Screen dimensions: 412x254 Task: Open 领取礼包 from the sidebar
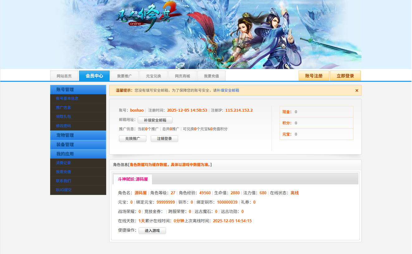pyautogui.click(x=64, y=117)
